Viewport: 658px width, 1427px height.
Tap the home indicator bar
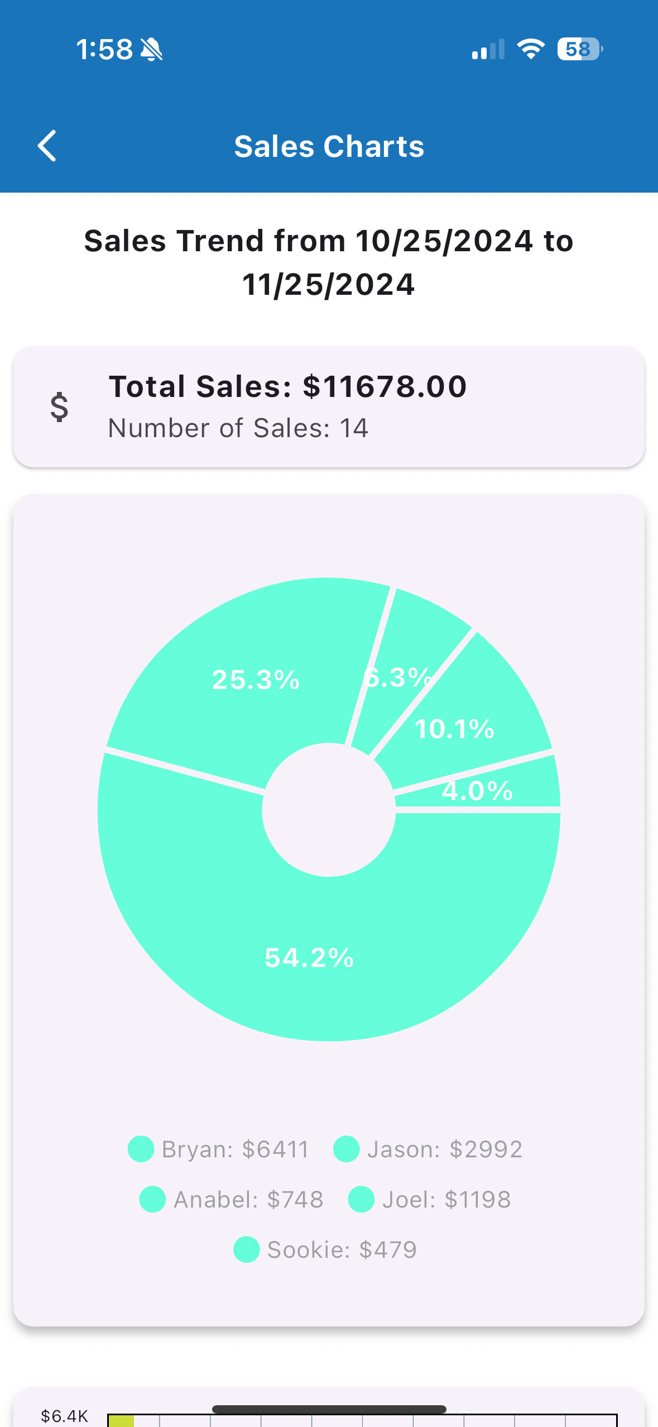point(329,1409)
